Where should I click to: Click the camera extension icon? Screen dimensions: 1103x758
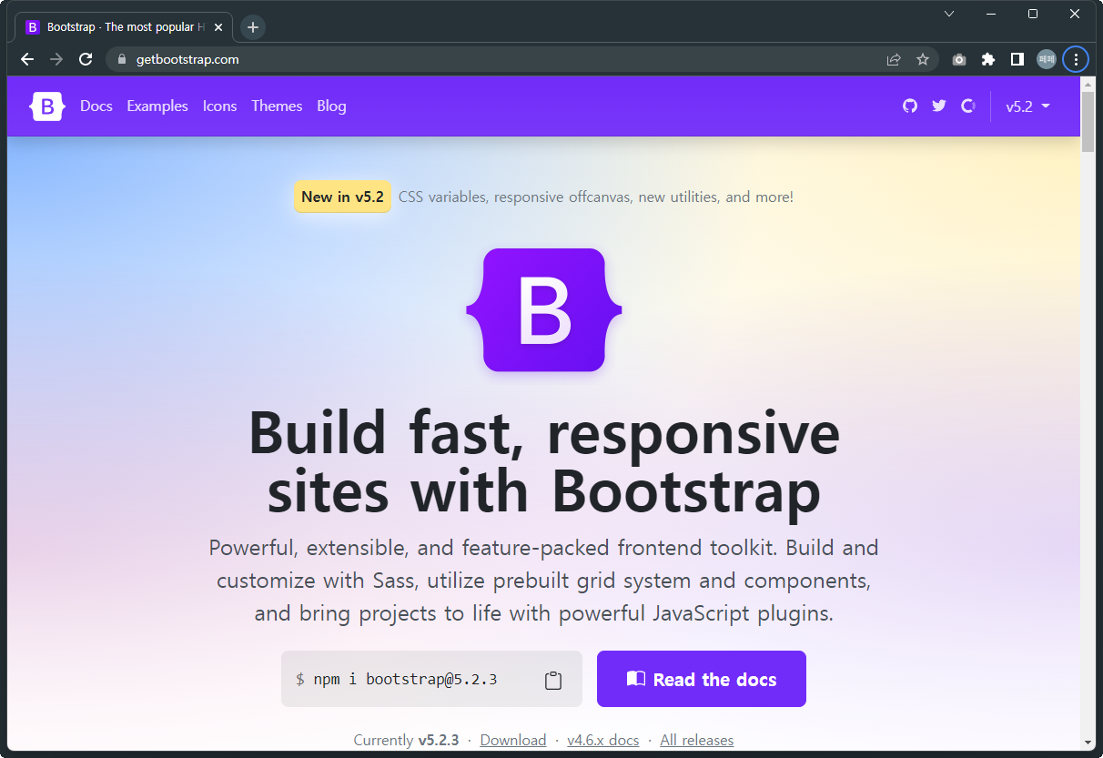coord(959,59)
